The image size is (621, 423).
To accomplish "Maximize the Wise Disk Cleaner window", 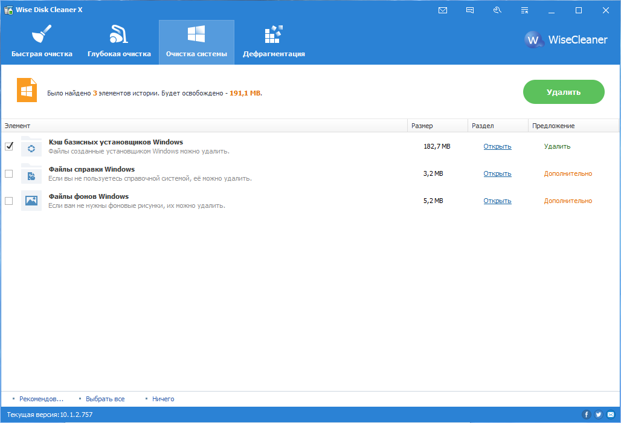I will [x=579, y=10].
